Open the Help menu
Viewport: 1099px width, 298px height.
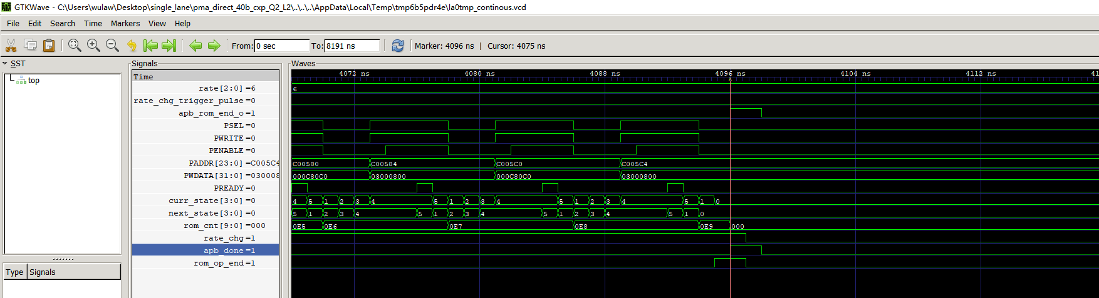point(182,23)
